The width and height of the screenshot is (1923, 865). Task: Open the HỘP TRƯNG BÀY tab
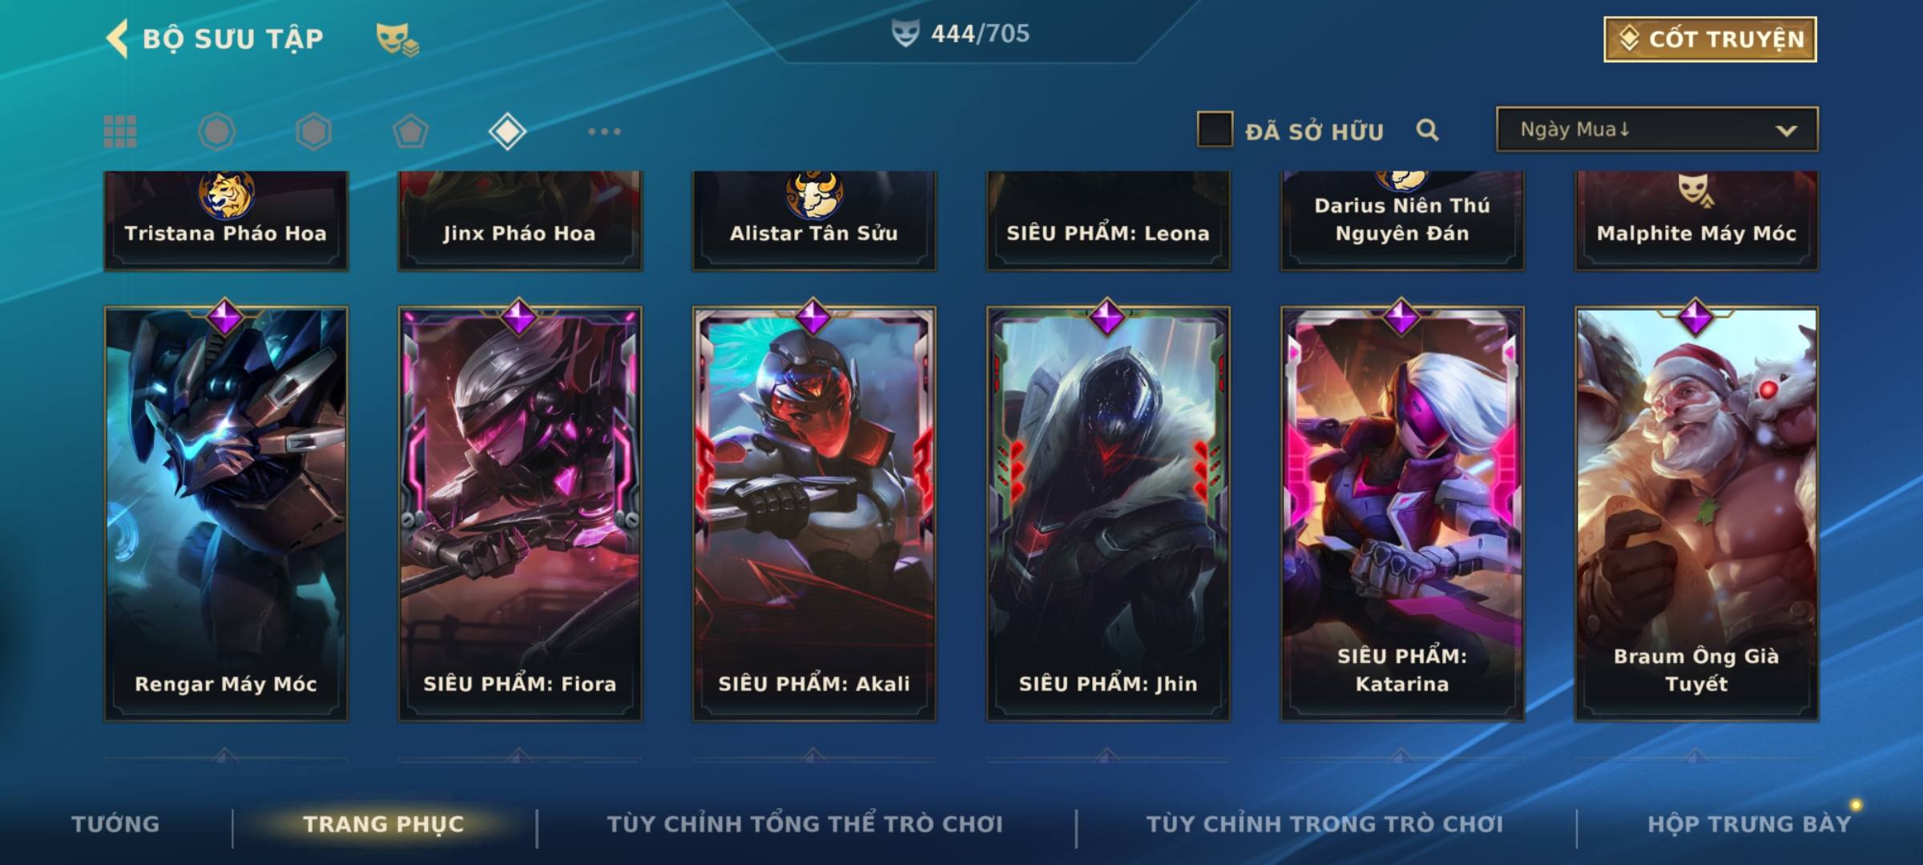(x=1749, y=824)
